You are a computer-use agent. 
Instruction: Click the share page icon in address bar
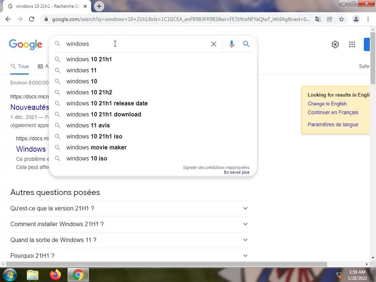[x=330, y=19]
